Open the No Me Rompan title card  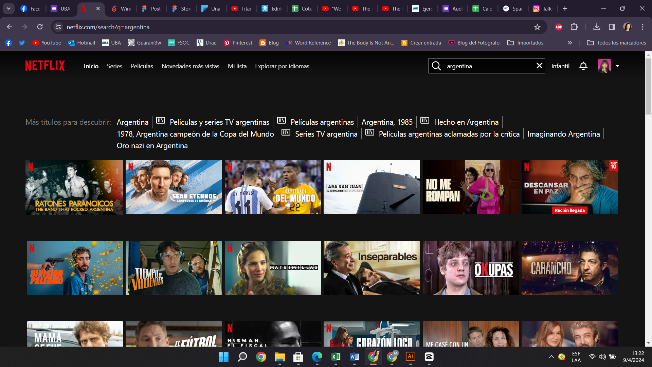pos(471,187)
